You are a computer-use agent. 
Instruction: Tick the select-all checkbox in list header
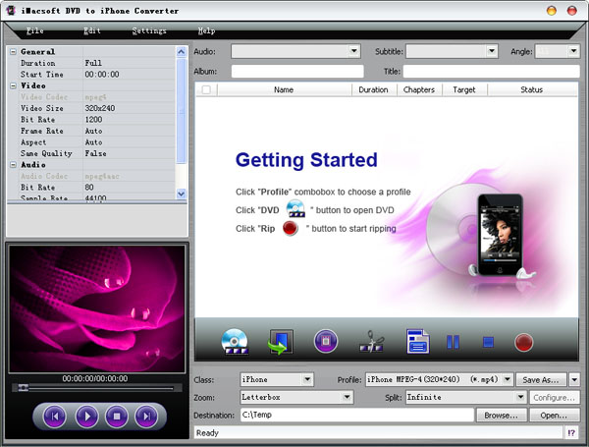pos(206,89)
